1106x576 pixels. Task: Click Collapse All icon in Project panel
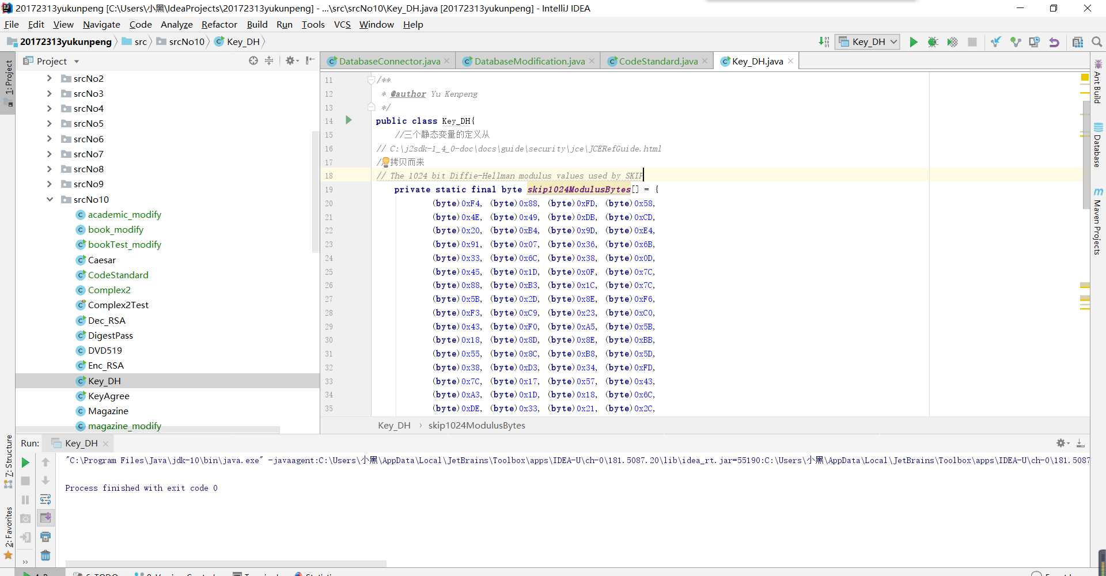pos(269,60)
